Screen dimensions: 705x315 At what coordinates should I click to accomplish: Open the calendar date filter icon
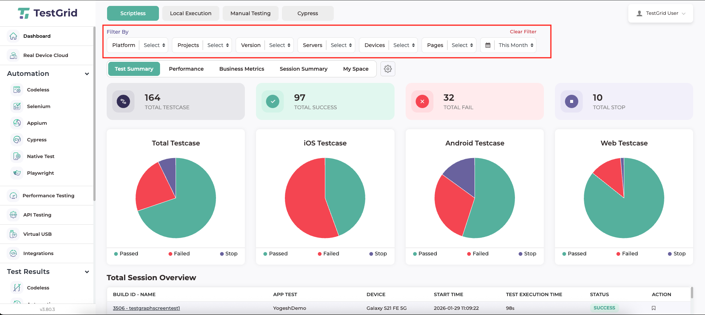click(488, 45)
